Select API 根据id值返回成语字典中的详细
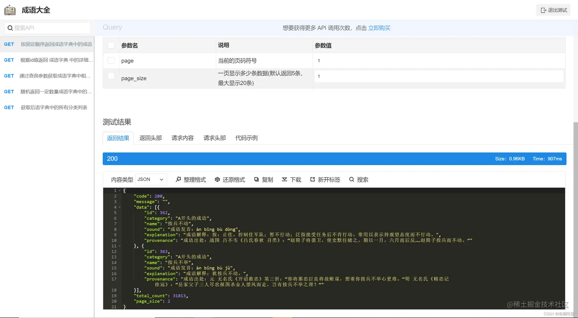 tap(47, 60)
